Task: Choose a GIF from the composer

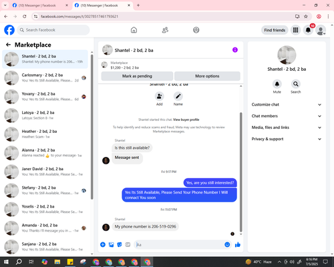Action: [x=128, y=245]
